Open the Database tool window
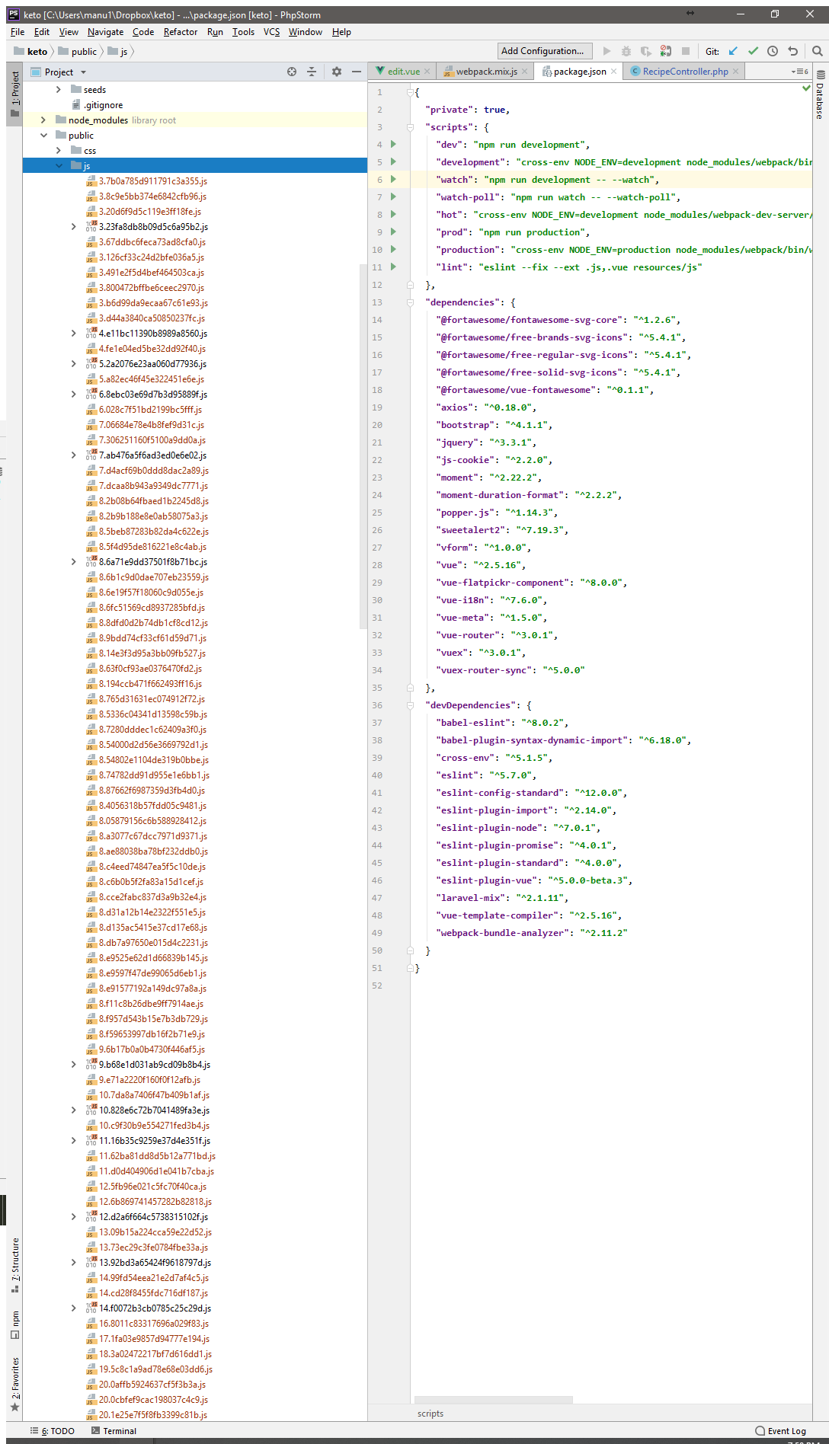Image resolution: width=829 pixels, height=1444 pixels. (821, 94)
